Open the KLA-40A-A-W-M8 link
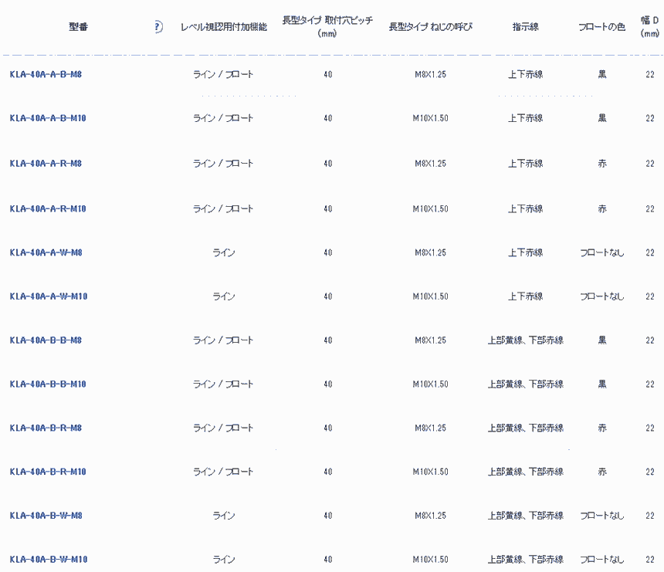The height and width of the screenshot is (572, 664). pos(46,253)
